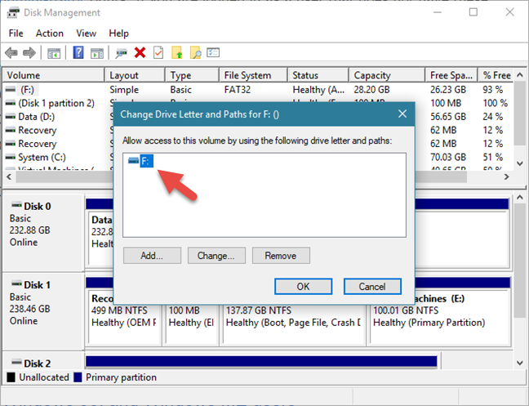Open the Action menu
This screenshot has height=406, width=529.
(x=50, y=33)
